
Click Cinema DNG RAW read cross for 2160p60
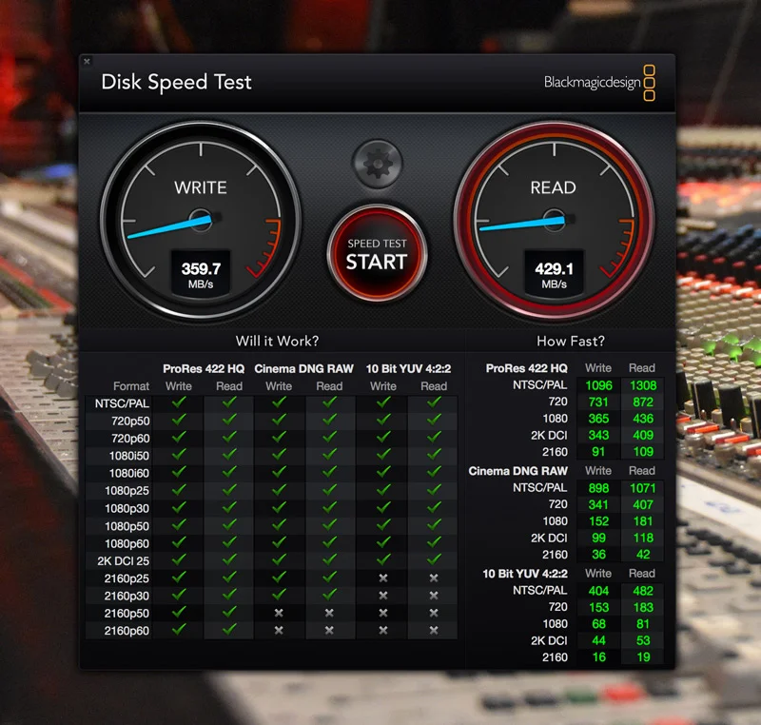click(x=329, y=631)
